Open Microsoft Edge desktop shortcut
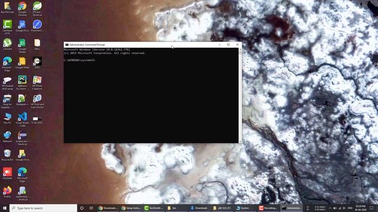378x212 pixels. 22,175
